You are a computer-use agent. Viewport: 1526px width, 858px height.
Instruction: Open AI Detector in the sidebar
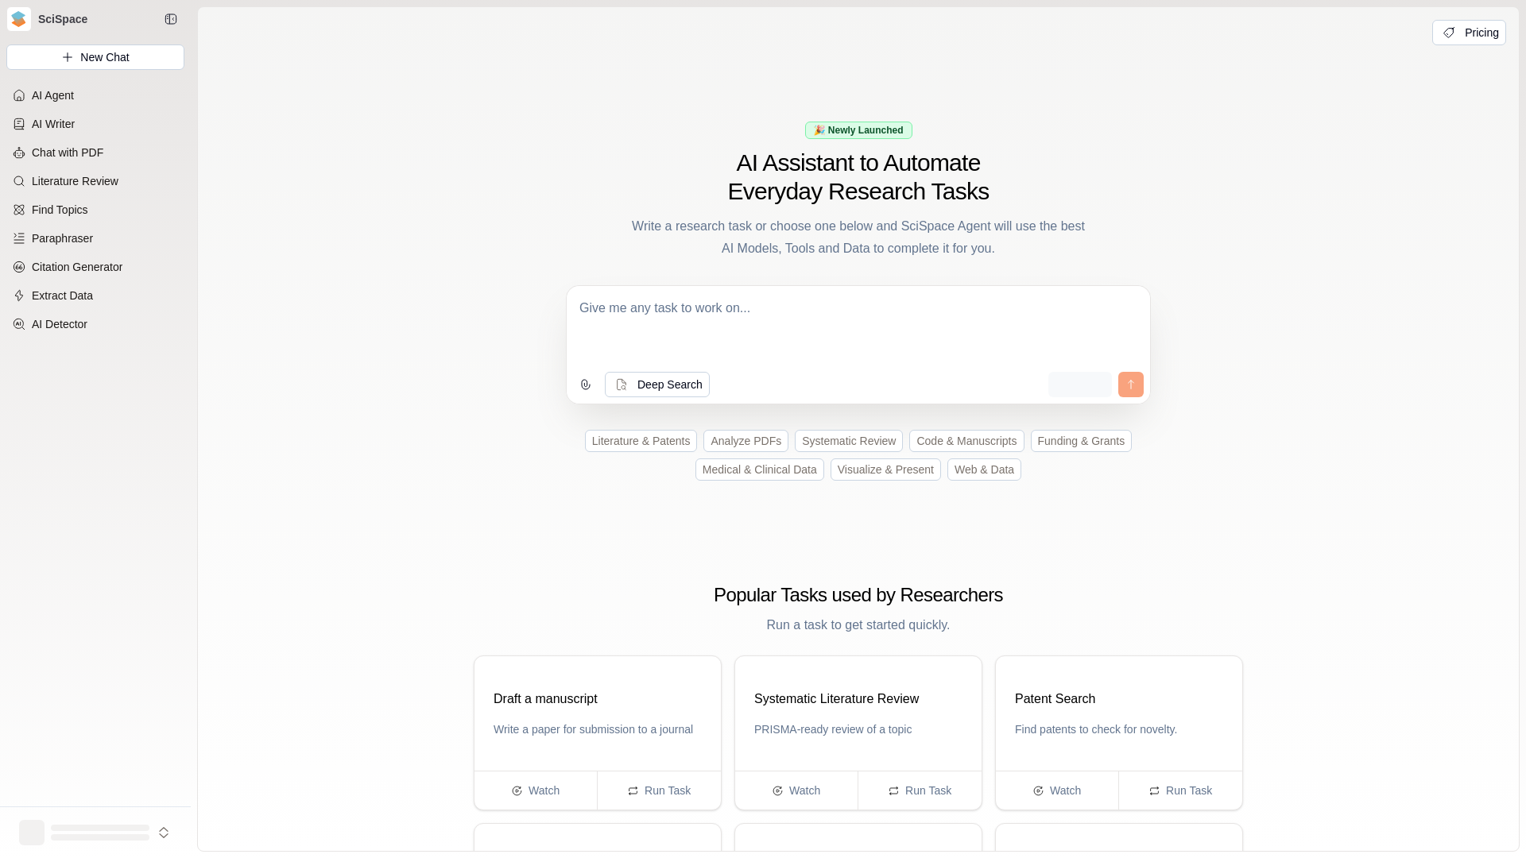[x=95, y=324]
